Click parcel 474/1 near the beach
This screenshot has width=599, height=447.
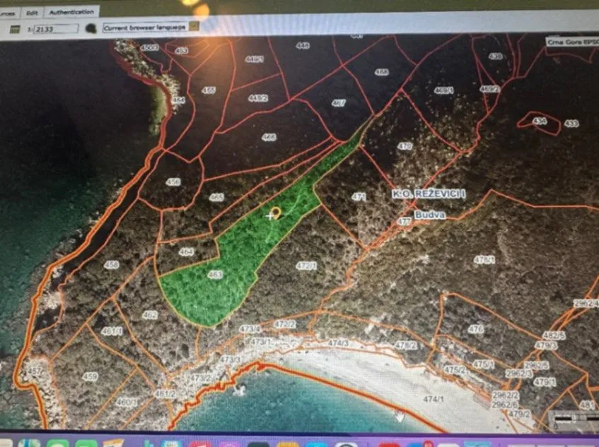coord(432,398)
